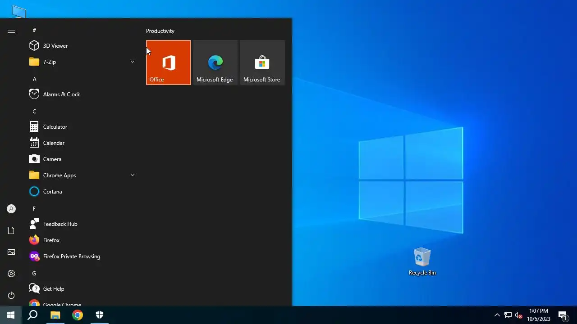Open taskbar Search magnifier
577x324 pixels.
[x=32, y=315]
